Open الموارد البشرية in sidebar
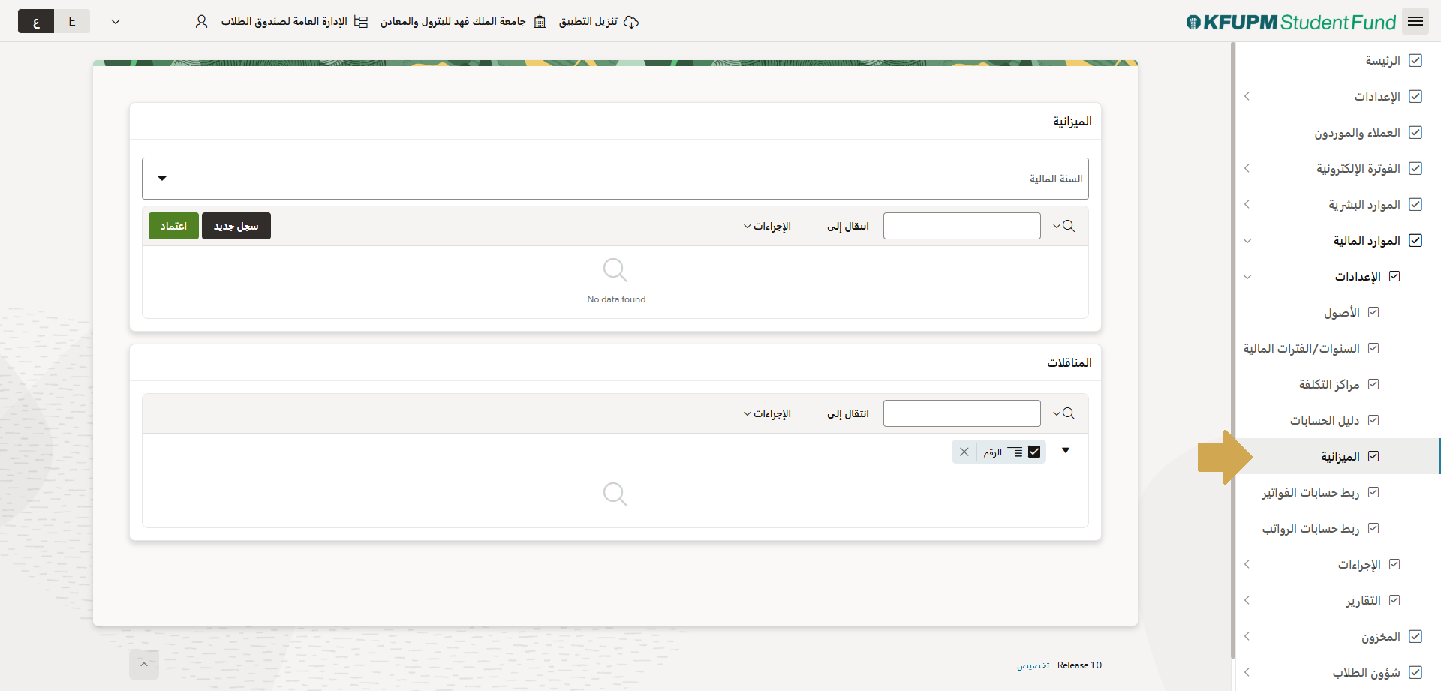Image resolution: width=1441 pixels, height=691 pixels. [x=1364, y=204]
